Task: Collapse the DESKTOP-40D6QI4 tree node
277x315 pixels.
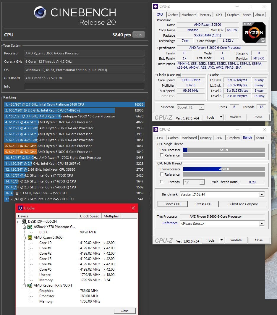Action: (19, 222)
